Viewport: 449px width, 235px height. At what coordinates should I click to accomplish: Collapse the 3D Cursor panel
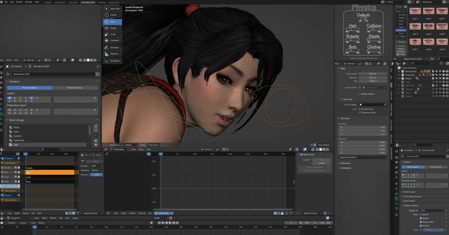pyautogui.click(x=340, y=118)
